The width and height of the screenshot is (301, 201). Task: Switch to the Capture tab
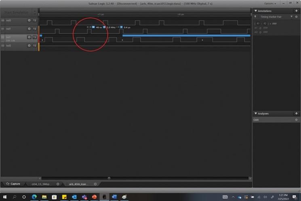(13, 184)
